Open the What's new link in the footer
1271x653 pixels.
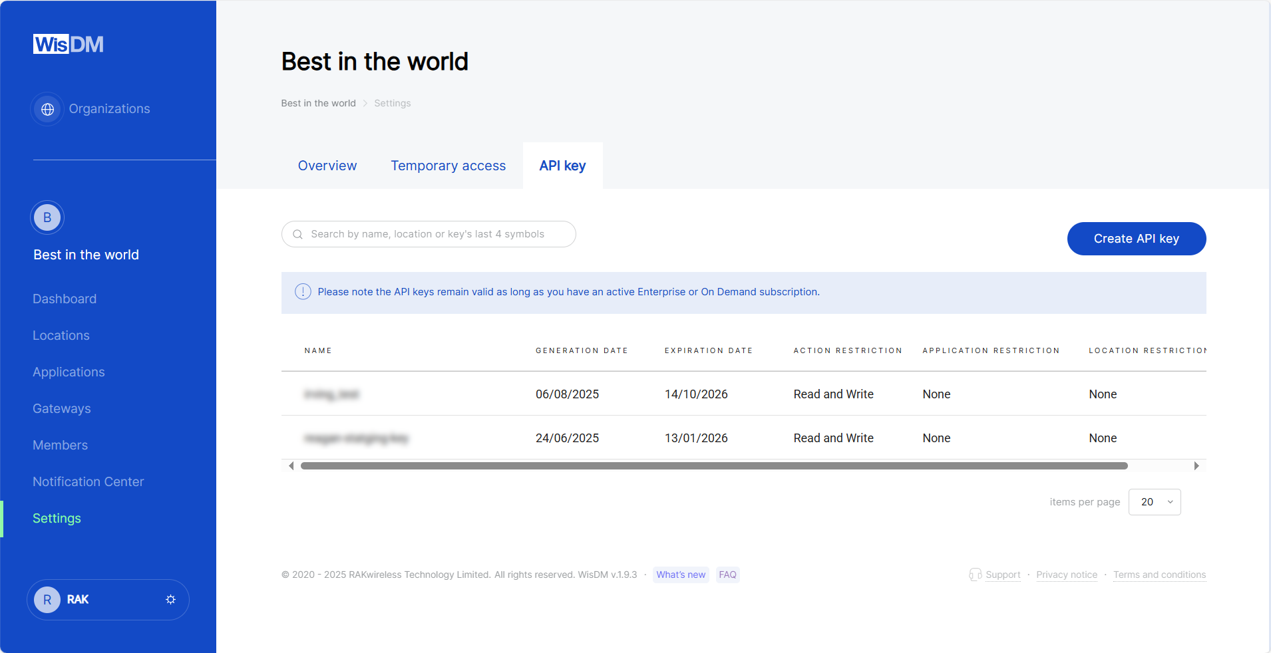tap(680, 575)
